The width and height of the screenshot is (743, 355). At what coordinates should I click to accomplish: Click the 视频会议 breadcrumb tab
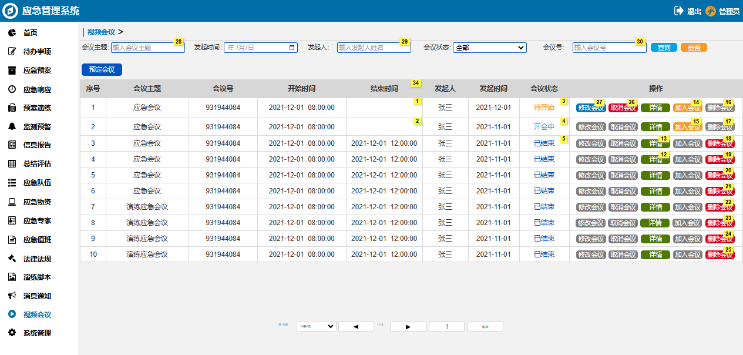(x=101, y=32)
